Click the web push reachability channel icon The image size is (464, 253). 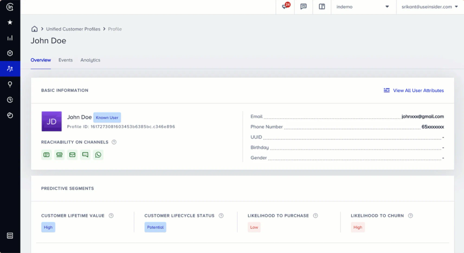[47, 154]
